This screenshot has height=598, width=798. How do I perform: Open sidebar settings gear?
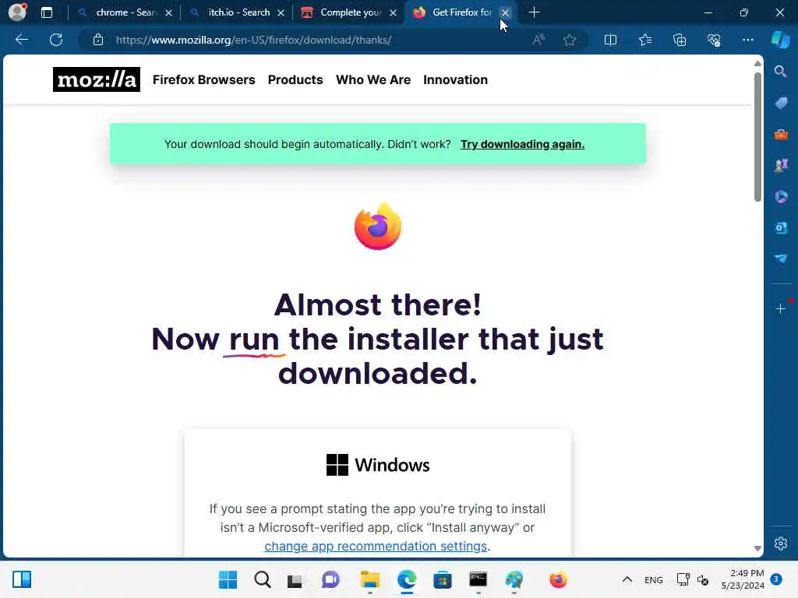click(781, 543)
